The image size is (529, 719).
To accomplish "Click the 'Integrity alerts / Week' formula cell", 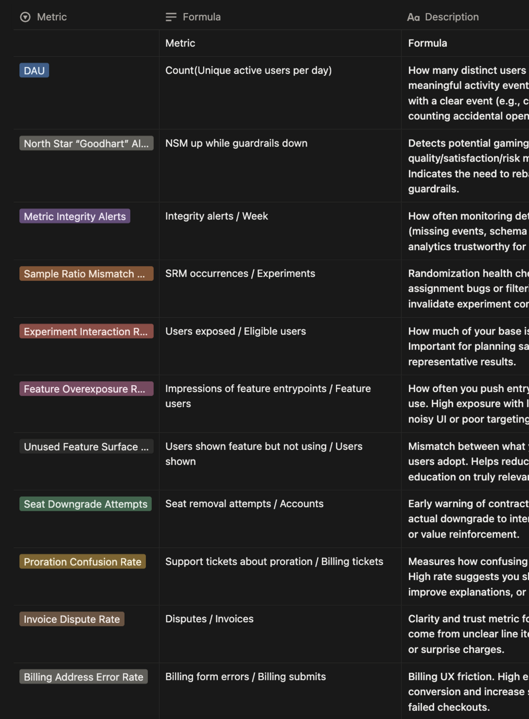I will (216, 216).
